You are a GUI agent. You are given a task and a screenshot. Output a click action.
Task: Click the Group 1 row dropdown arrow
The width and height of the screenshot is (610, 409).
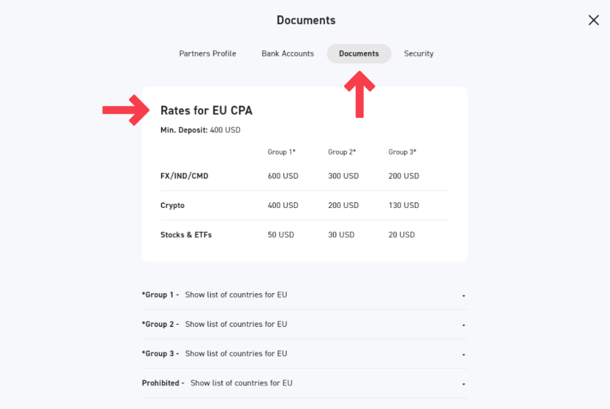pyautogui.click(x=463, y=296)
